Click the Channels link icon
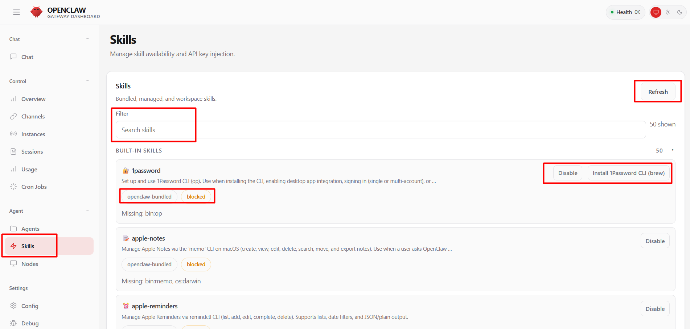Viewport: 690px width, 329px height. pos(13,116)
